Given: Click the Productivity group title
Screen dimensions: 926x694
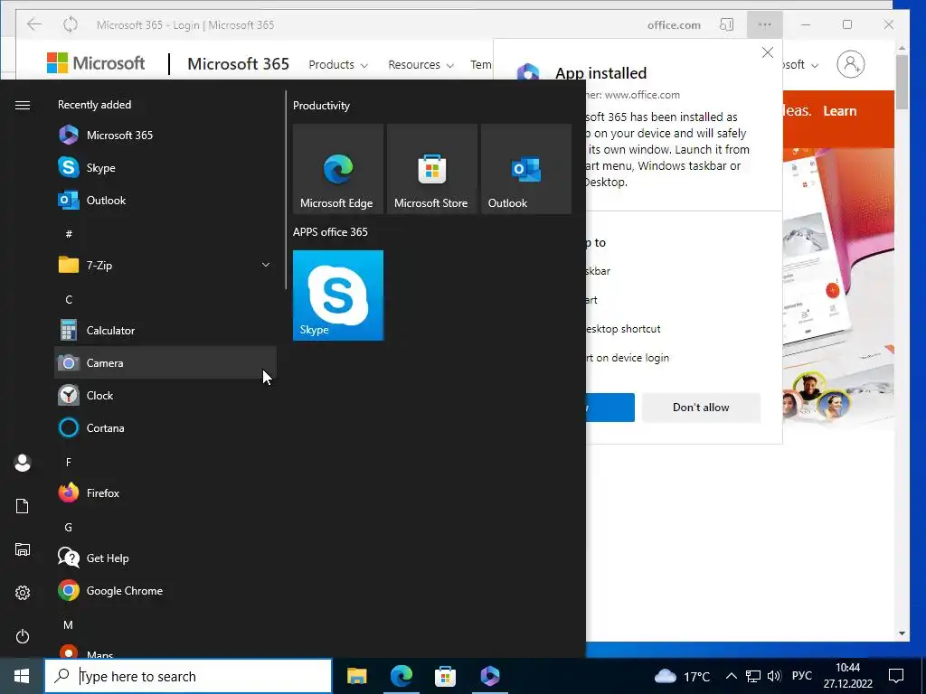Looking at the screenshot, I should click(321, 106).
